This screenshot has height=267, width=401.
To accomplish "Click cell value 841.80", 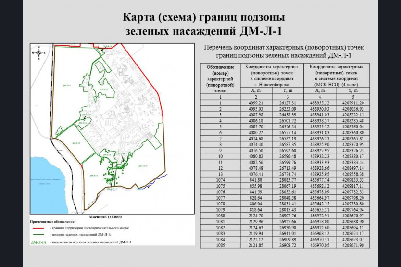I will point(256,180).
